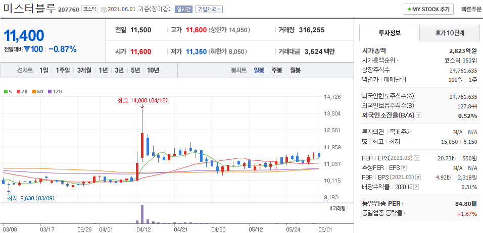Click the green 5-day moving average swatch
The image size is (483, 233).
(x=6, y=92)
